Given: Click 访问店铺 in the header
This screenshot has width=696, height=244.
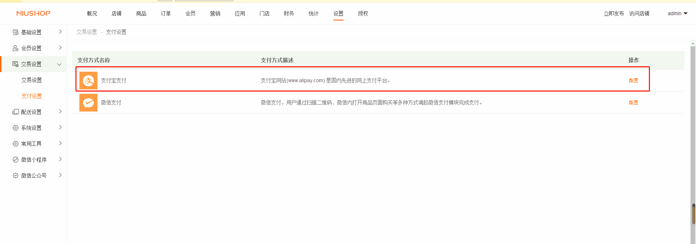Looking at the screenshot, I should (x=639, y=13).
